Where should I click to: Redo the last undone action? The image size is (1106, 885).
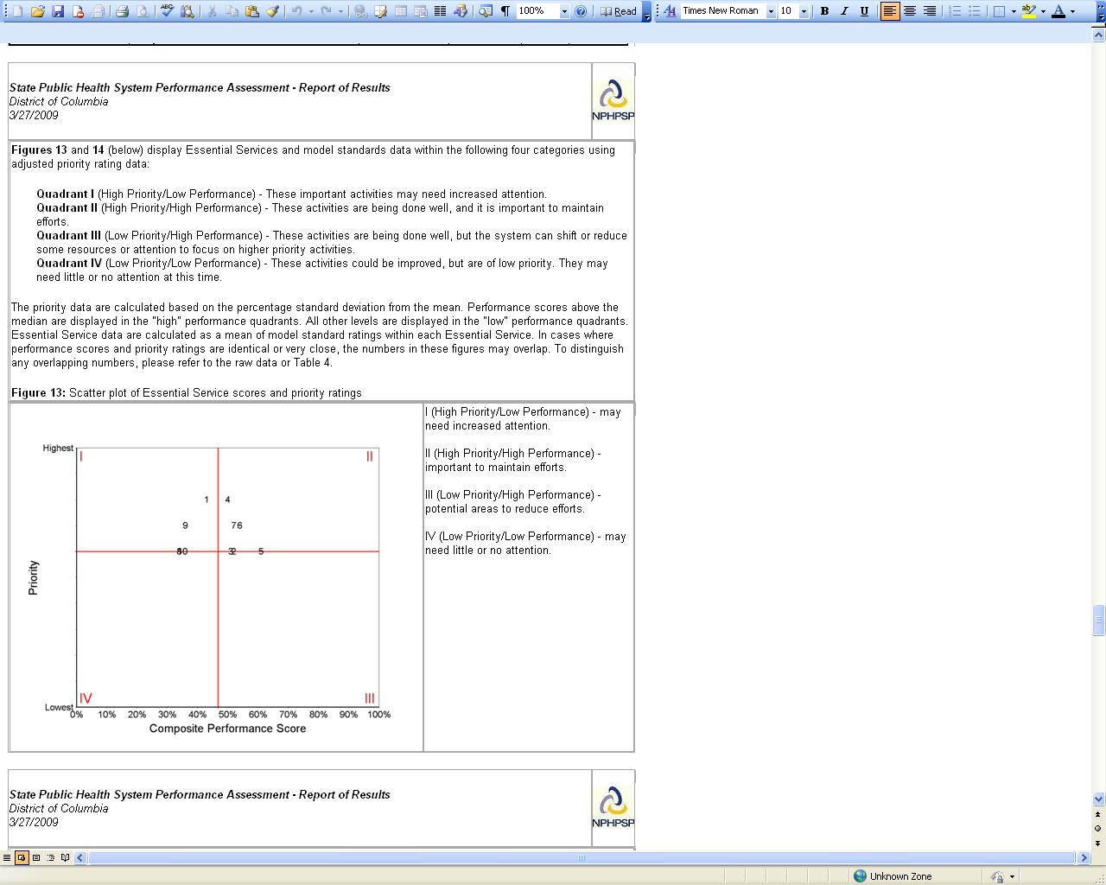pos(326,11)
